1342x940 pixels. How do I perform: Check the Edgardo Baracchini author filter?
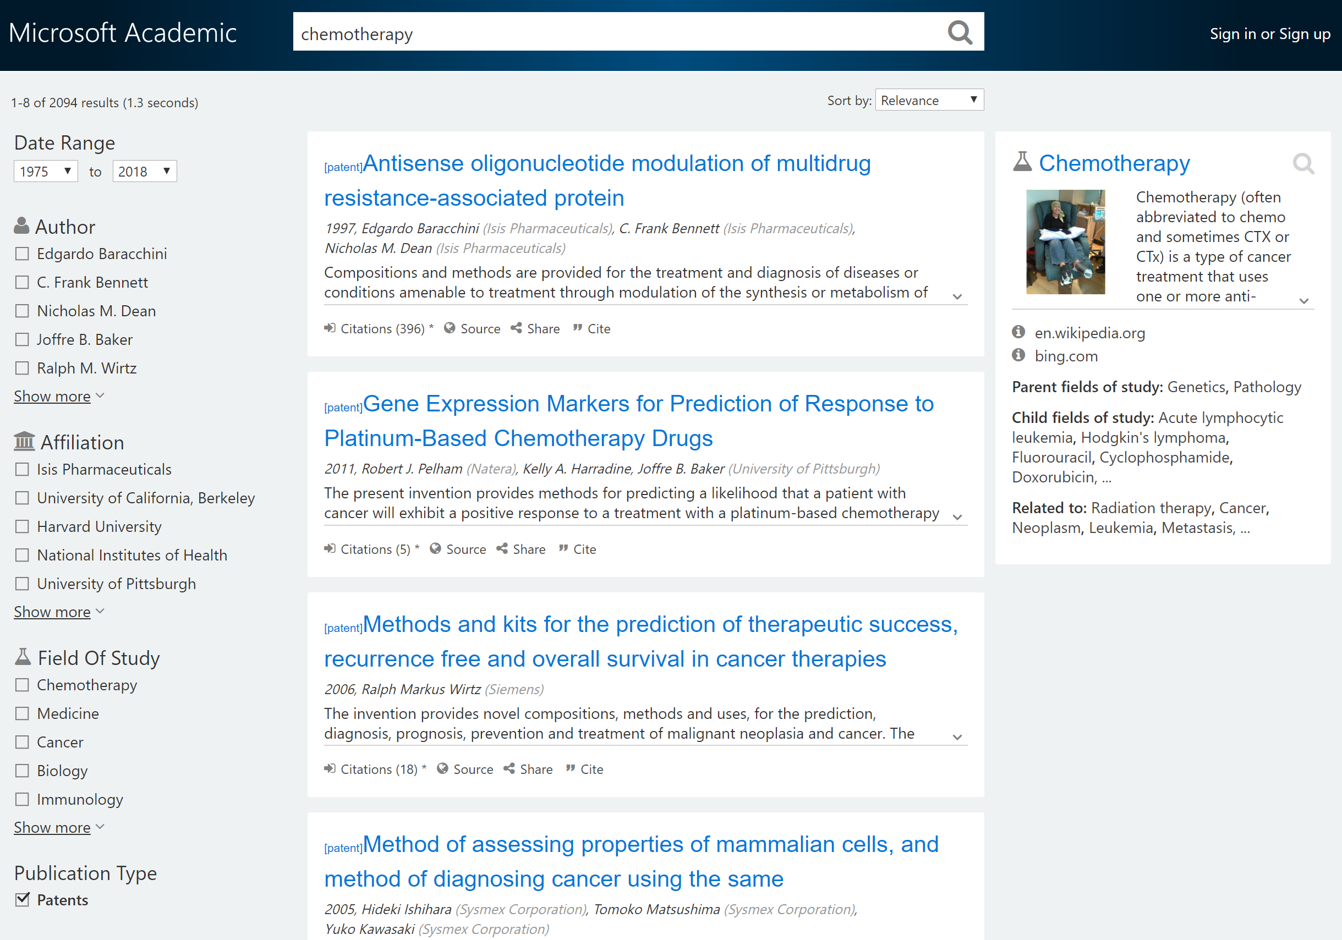tap(22, 254)
